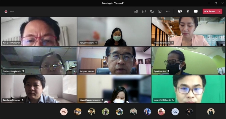Open the meeting chat icon
The image size is (226, 119).
coord(144,11)
